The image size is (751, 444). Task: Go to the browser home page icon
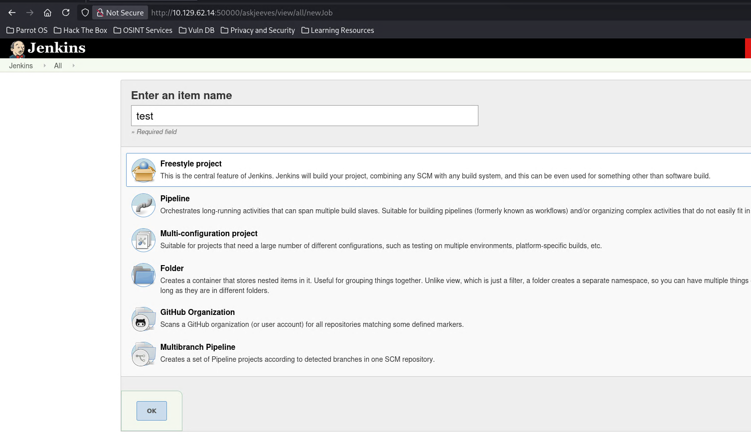click(x=48, y=12)
